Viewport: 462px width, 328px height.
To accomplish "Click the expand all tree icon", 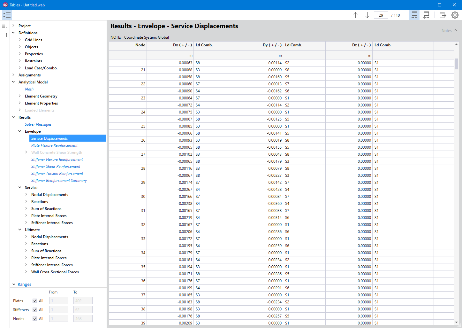I will pos(5,26).
